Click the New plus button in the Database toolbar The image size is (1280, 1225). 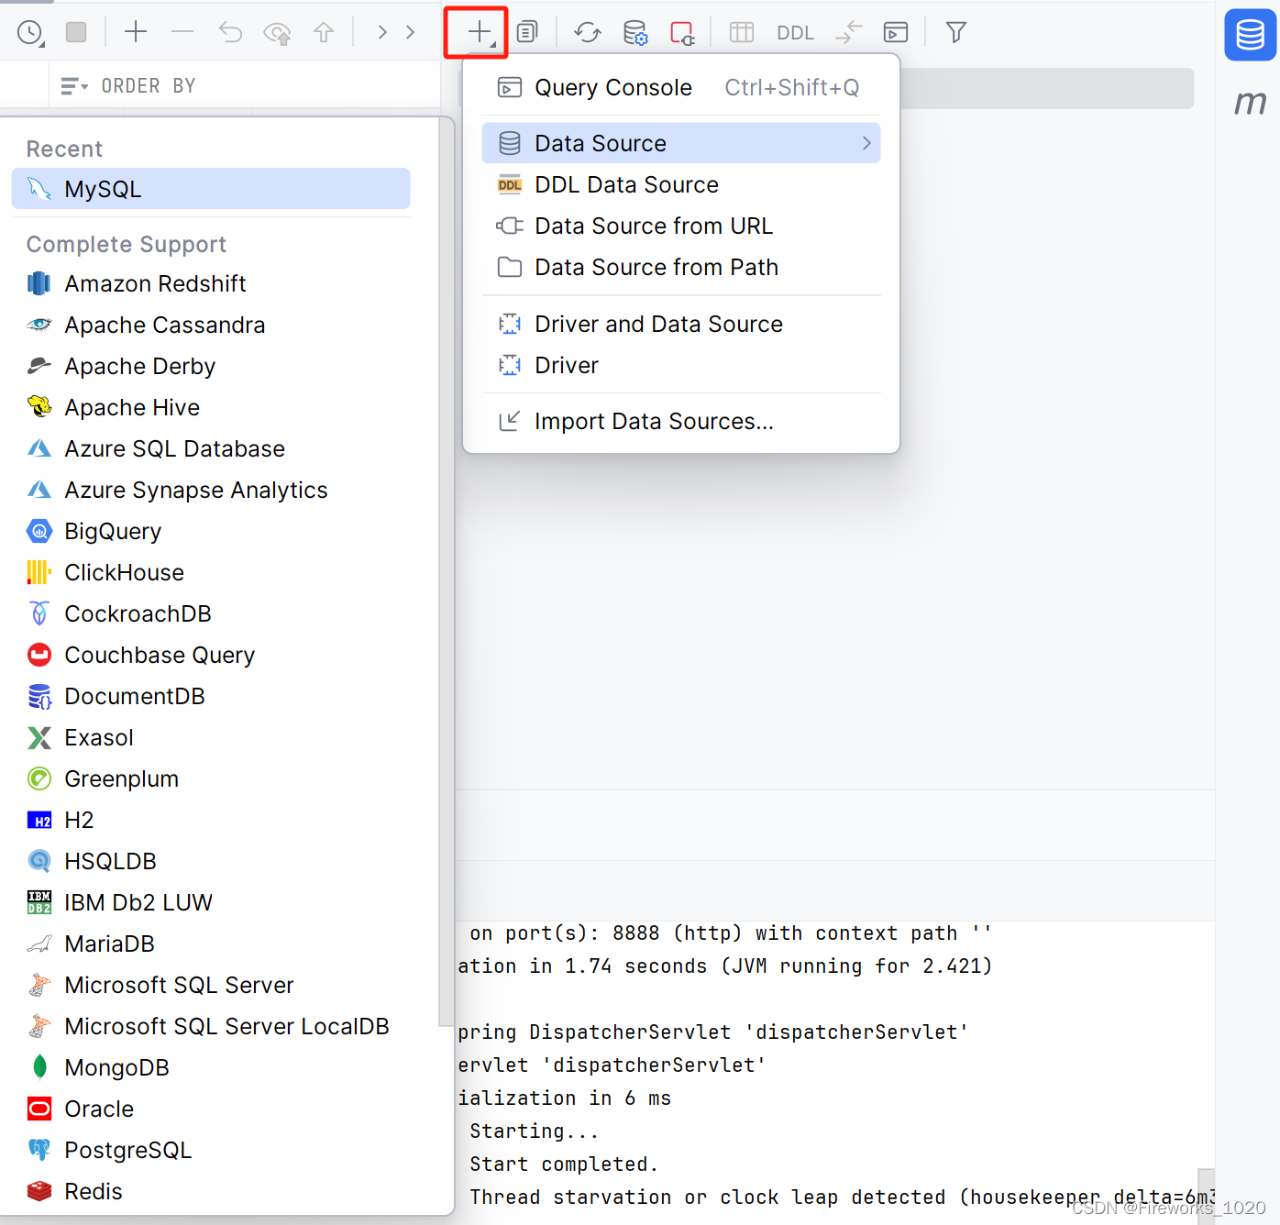(x=478, y=32)
